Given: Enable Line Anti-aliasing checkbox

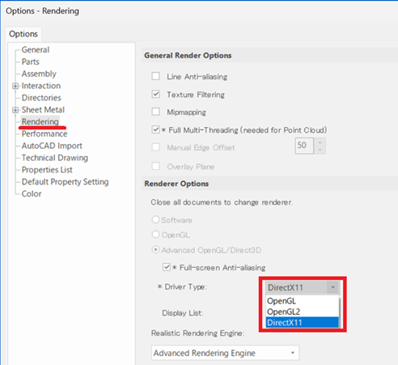Looking at the screenshot, I should coord(155,76).
